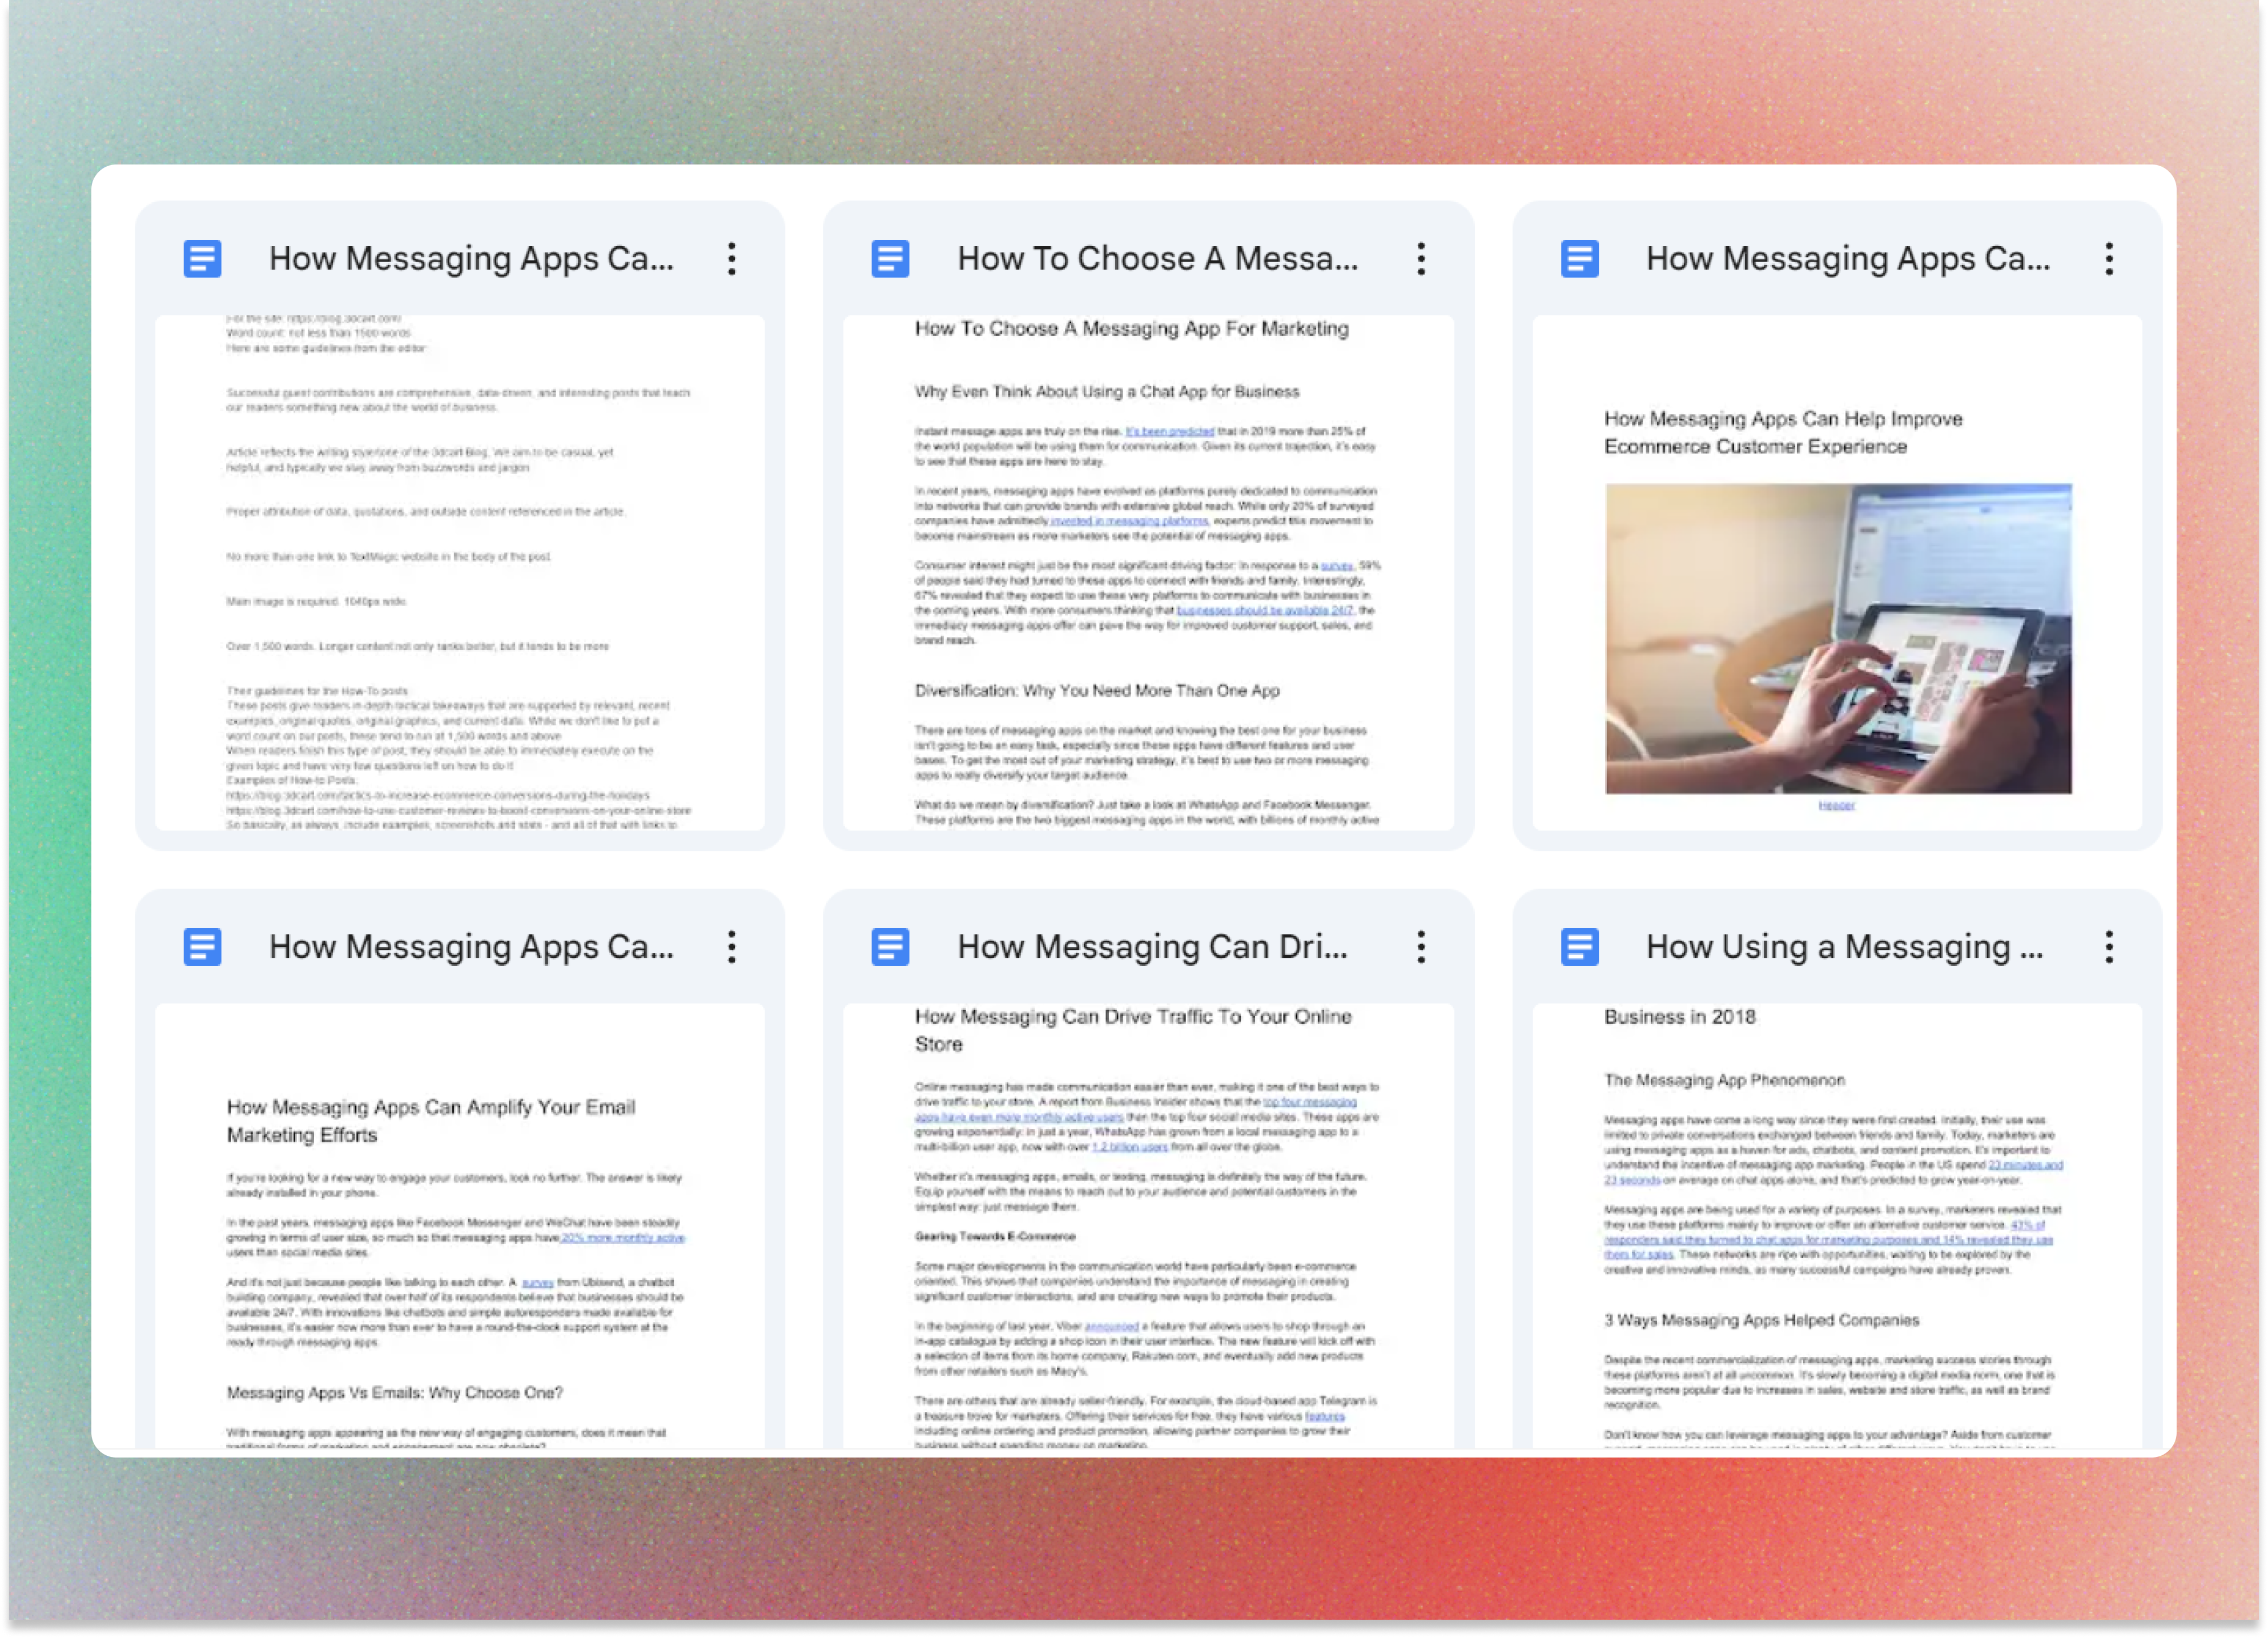Viewport: 2268px width, 1638px height.
Task: Click Docs icon on 'How Using a Messaging...' card
Action: 1579,947
